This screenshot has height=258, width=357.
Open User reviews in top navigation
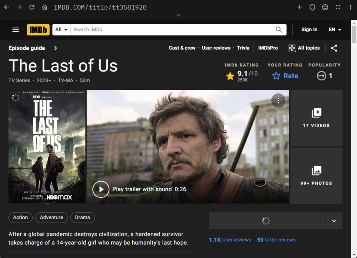click(216, 48)
